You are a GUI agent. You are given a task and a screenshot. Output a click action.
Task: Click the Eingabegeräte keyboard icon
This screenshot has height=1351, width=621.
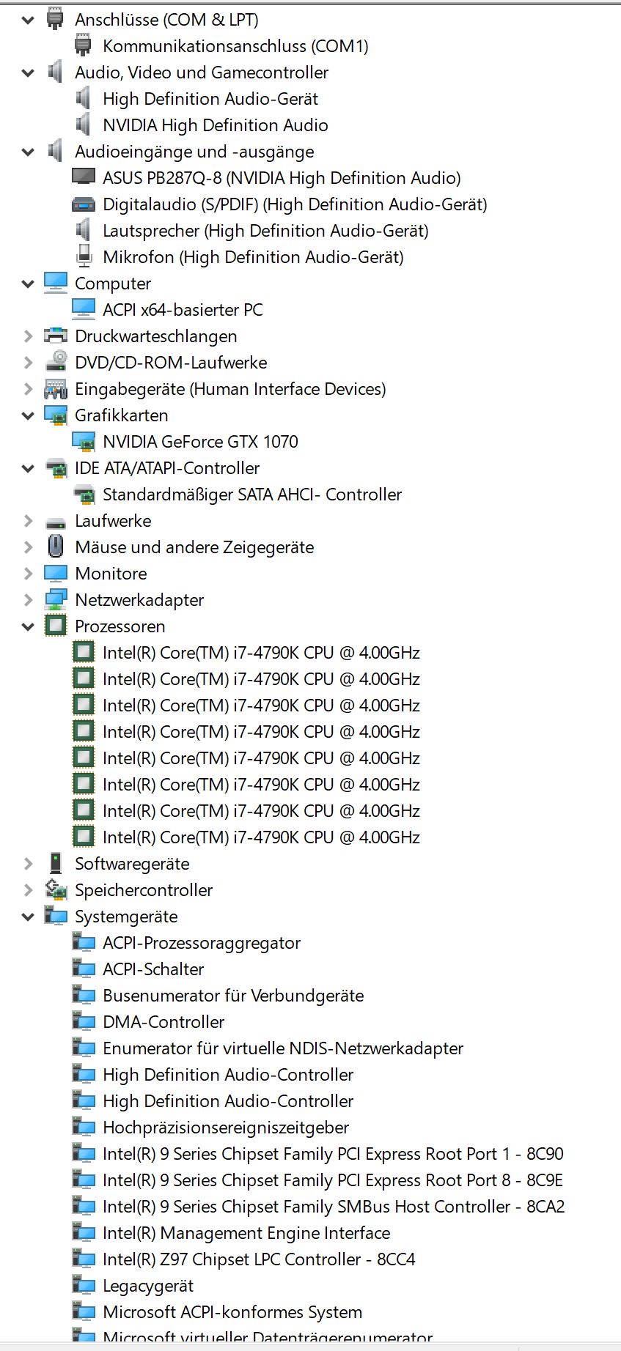pos(56,388)
